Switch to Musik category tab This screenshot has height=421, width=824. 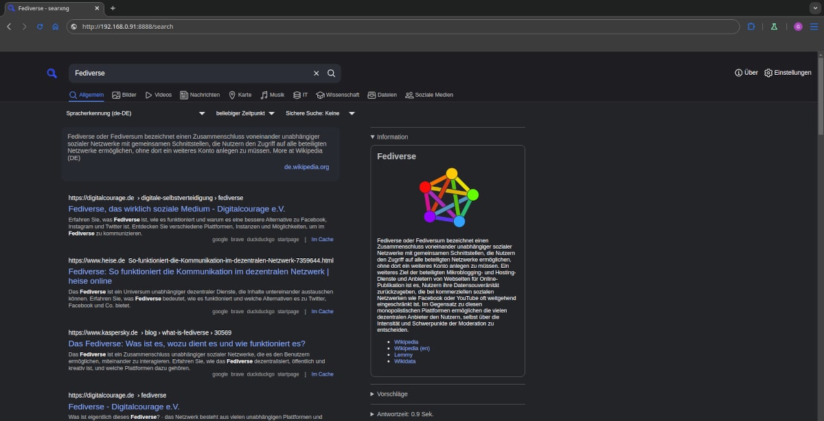pos(272,95)
